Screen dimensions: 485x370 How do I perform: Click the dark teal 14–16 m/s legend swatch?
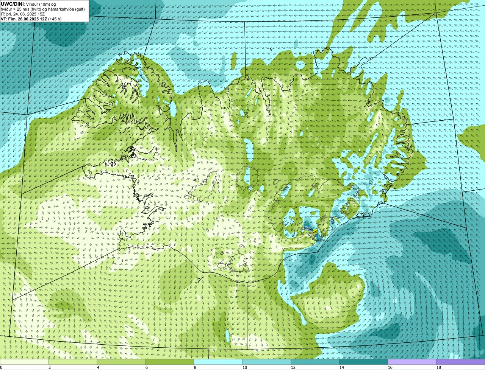[364, 362]
